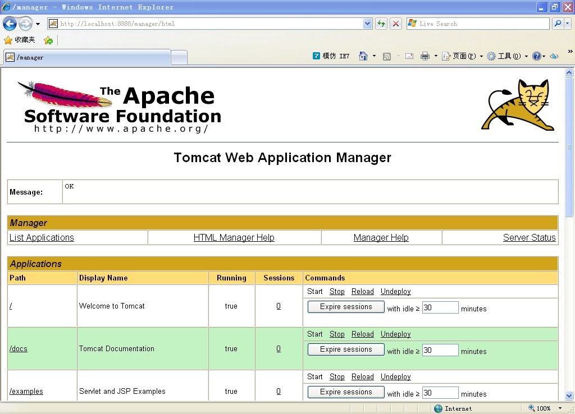Open the recent pages dropdown arrow

pos(38,24)
